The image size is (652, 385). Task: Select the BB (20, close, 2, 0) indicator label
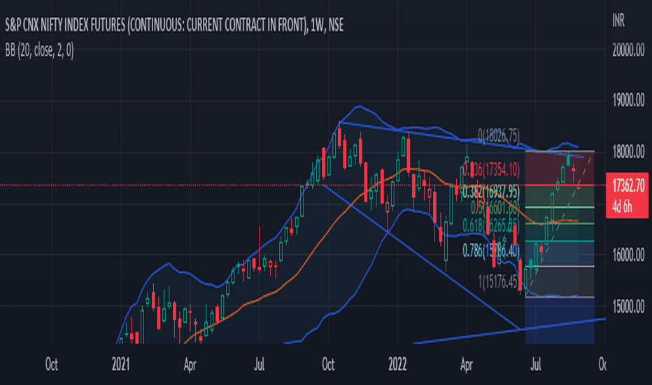(39, 51)
